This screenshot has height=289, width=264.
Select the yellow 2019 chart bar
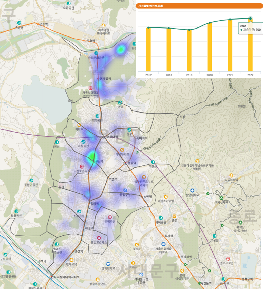point(189,51)
